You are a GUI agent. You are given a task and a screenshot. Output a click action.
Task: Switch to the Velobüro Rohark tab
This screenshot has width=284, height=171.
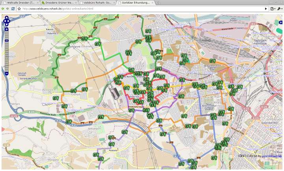point(97,3)
